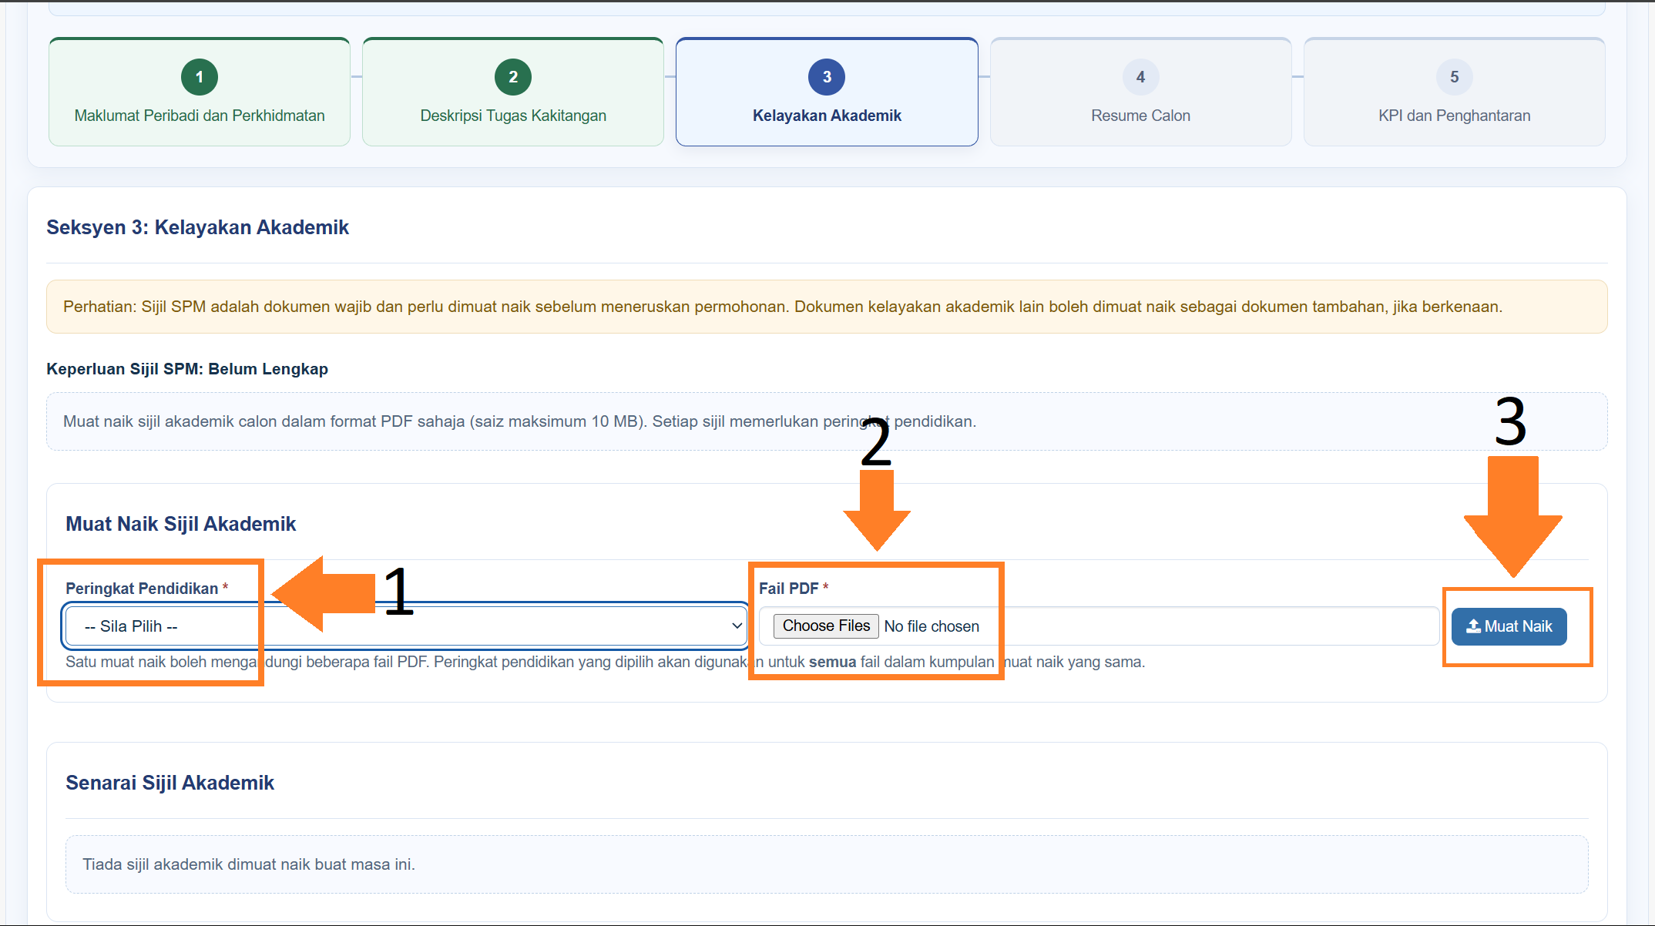Click the "Perhatian: Sijil SPM" warning notice
Viewport: 1655px width, 926px height.
[x=827, y=307]
